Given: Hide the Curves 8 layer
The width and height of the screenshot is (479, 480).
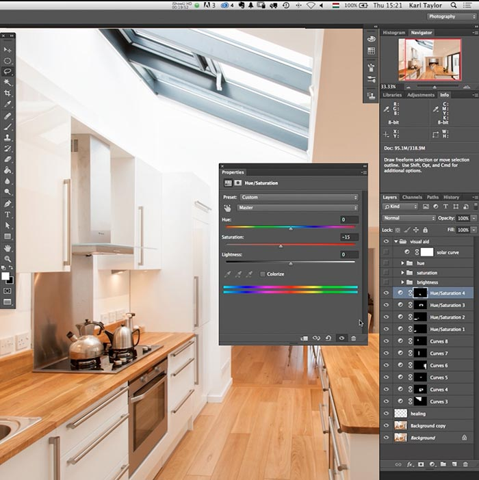Looking at the screenshot, I should coord(387,341).
